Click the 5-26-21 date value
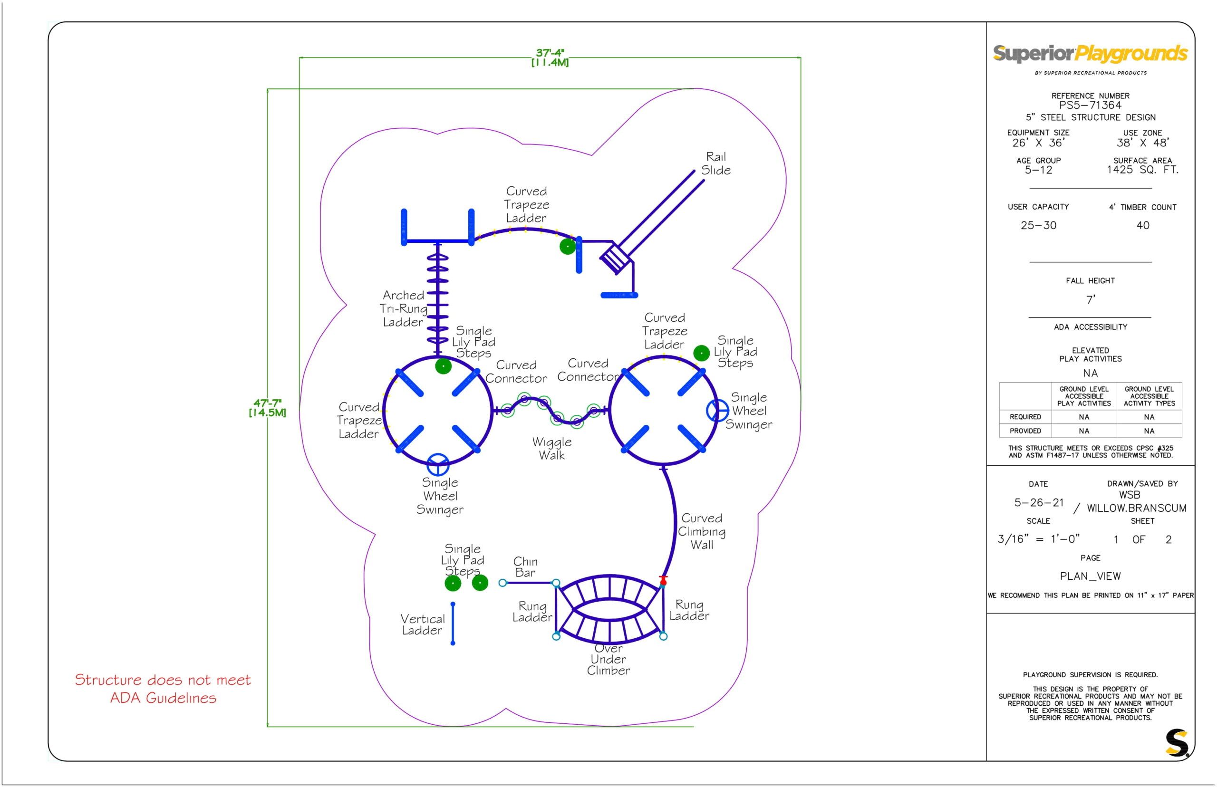The width and height of the screenshot is (1217, 787). click(1039, 503)
